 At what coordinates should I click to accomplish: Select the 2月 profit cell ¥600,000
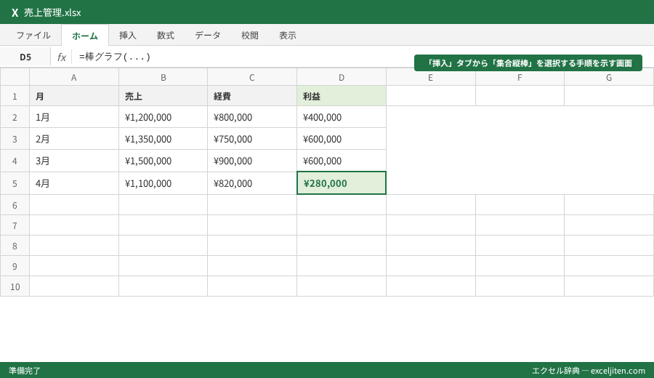coord(342,139)
